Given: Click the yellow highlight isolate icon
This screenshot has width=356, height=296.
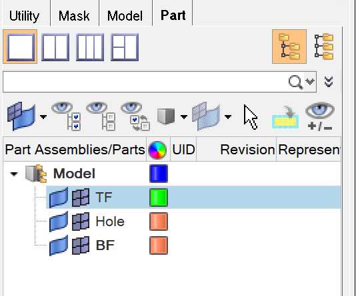Looking at the screenshot, I should point(285,118).
